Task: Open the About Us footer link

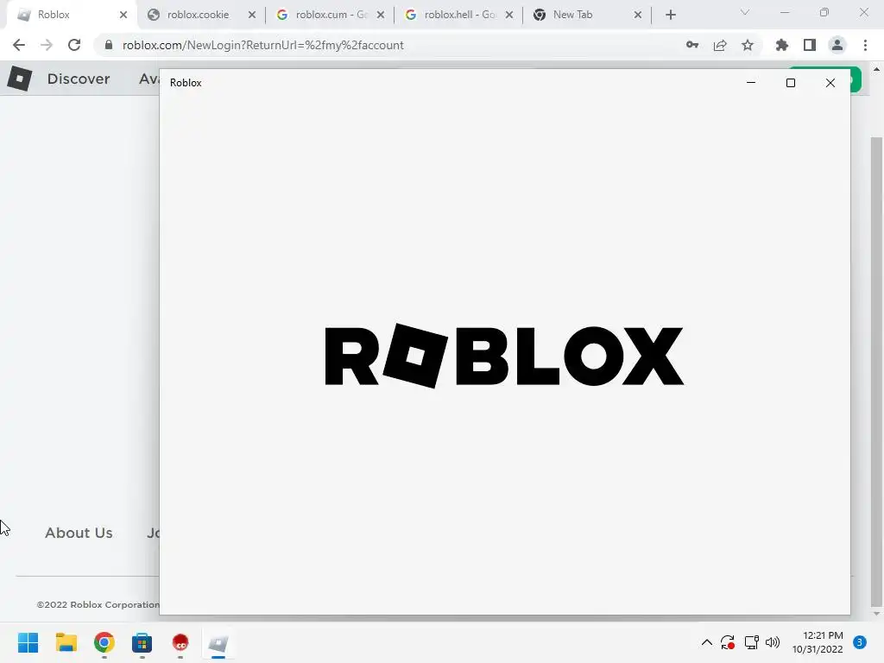Action: click(x=79, y=533)
